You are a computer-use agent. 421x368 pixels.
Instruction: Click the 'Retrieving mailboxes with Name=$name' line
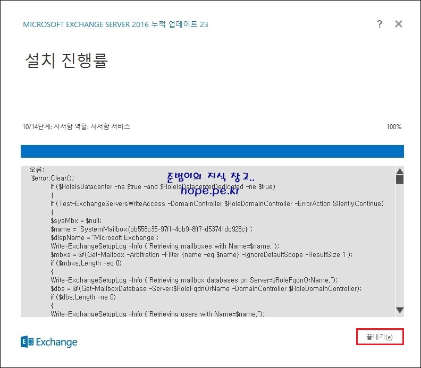[x=165, y=246]
